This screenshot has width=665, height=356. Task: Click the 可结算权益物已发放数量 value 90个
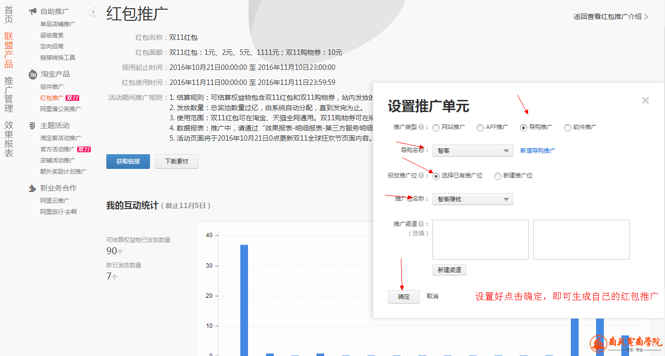point(115,251)
